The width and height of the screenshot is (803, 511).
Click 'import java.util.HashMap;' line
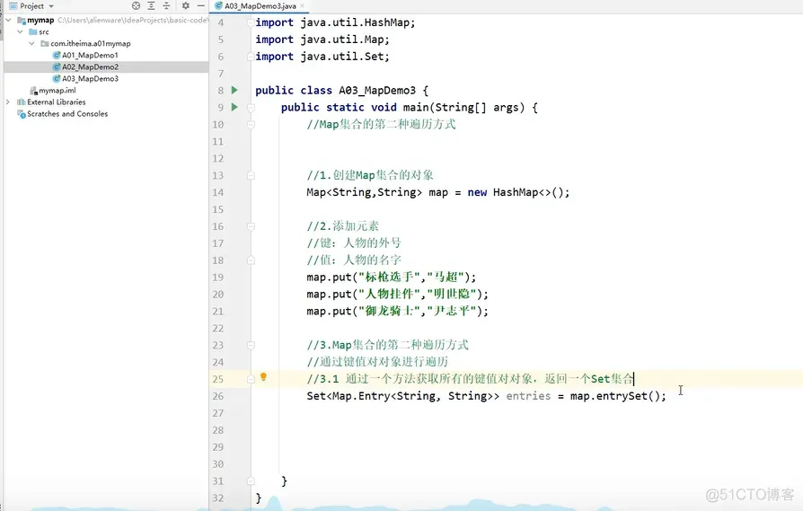pos(335,22)
